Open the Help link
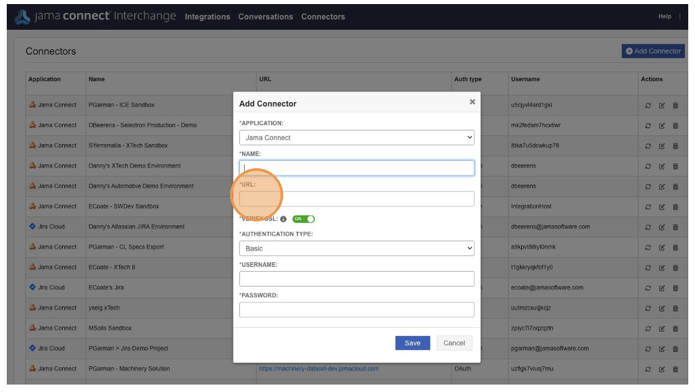Screen dimensions: 695x392 [x=665, y=16]
